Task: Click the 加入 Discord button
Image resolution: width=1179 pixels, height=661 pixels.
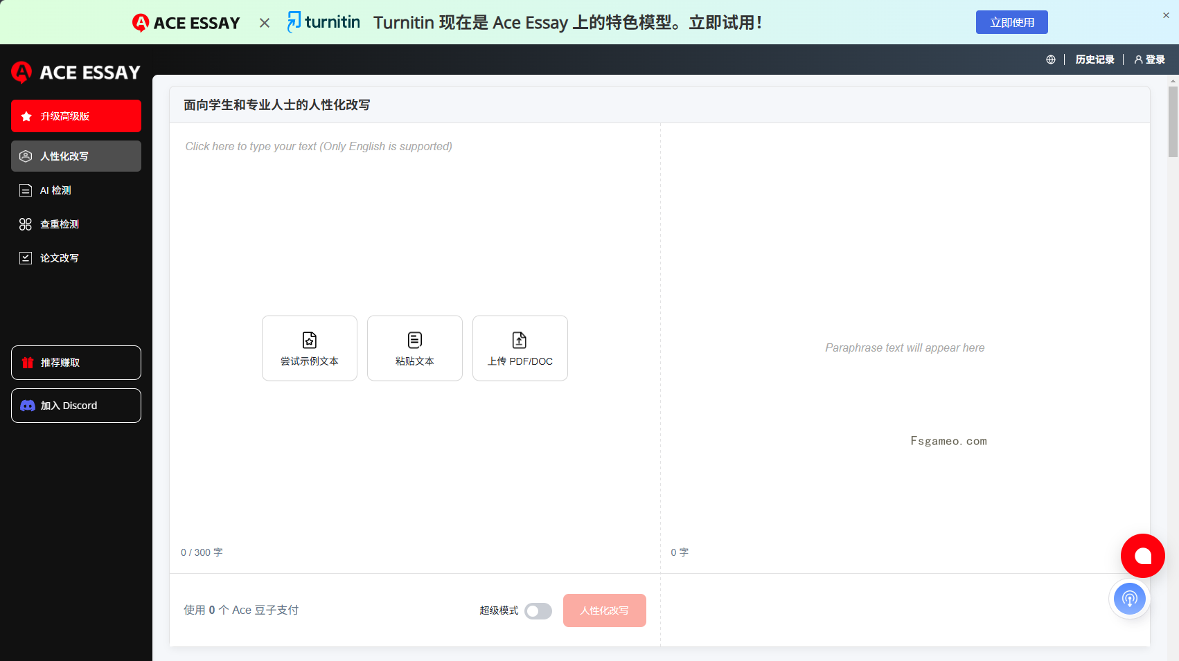Action: [76, 406]
